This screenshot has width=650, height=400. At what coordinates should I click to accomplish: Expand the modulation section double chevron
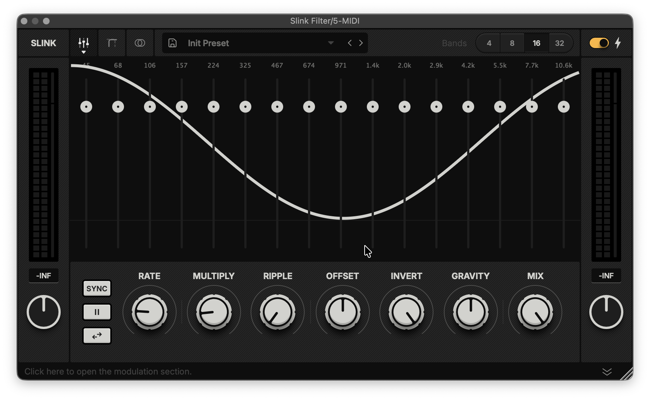click(607, 372)
